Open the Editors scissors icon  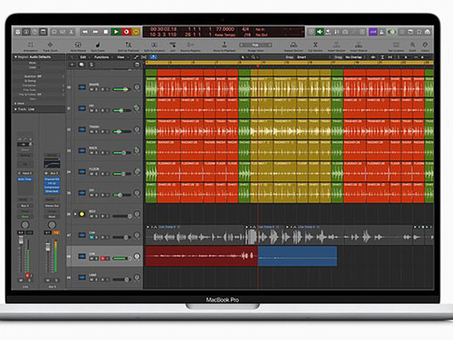pos(71,32)
